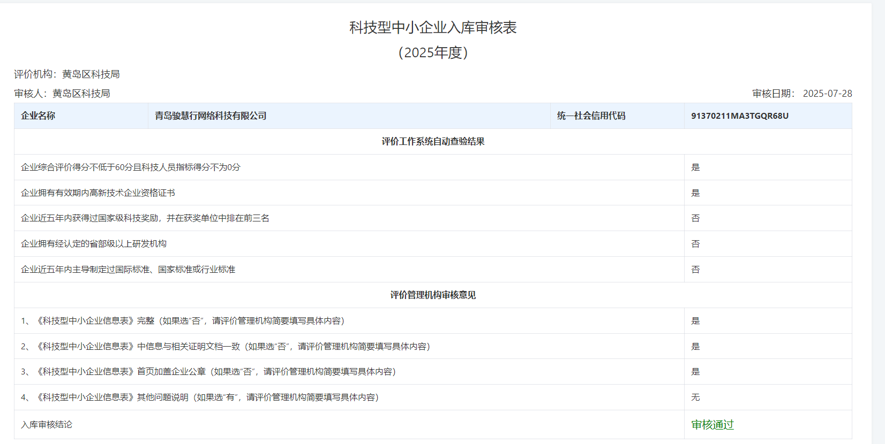Click the 评价机构 黄岛区科技局 line
The height and width of the screenshot is (444, 885).
click(x=67, y=74)
